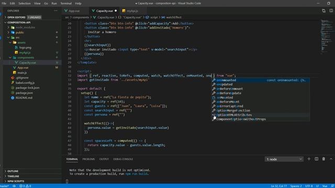Create a new terminal with plus icon

pyautogui.click(x=309, y=159)
